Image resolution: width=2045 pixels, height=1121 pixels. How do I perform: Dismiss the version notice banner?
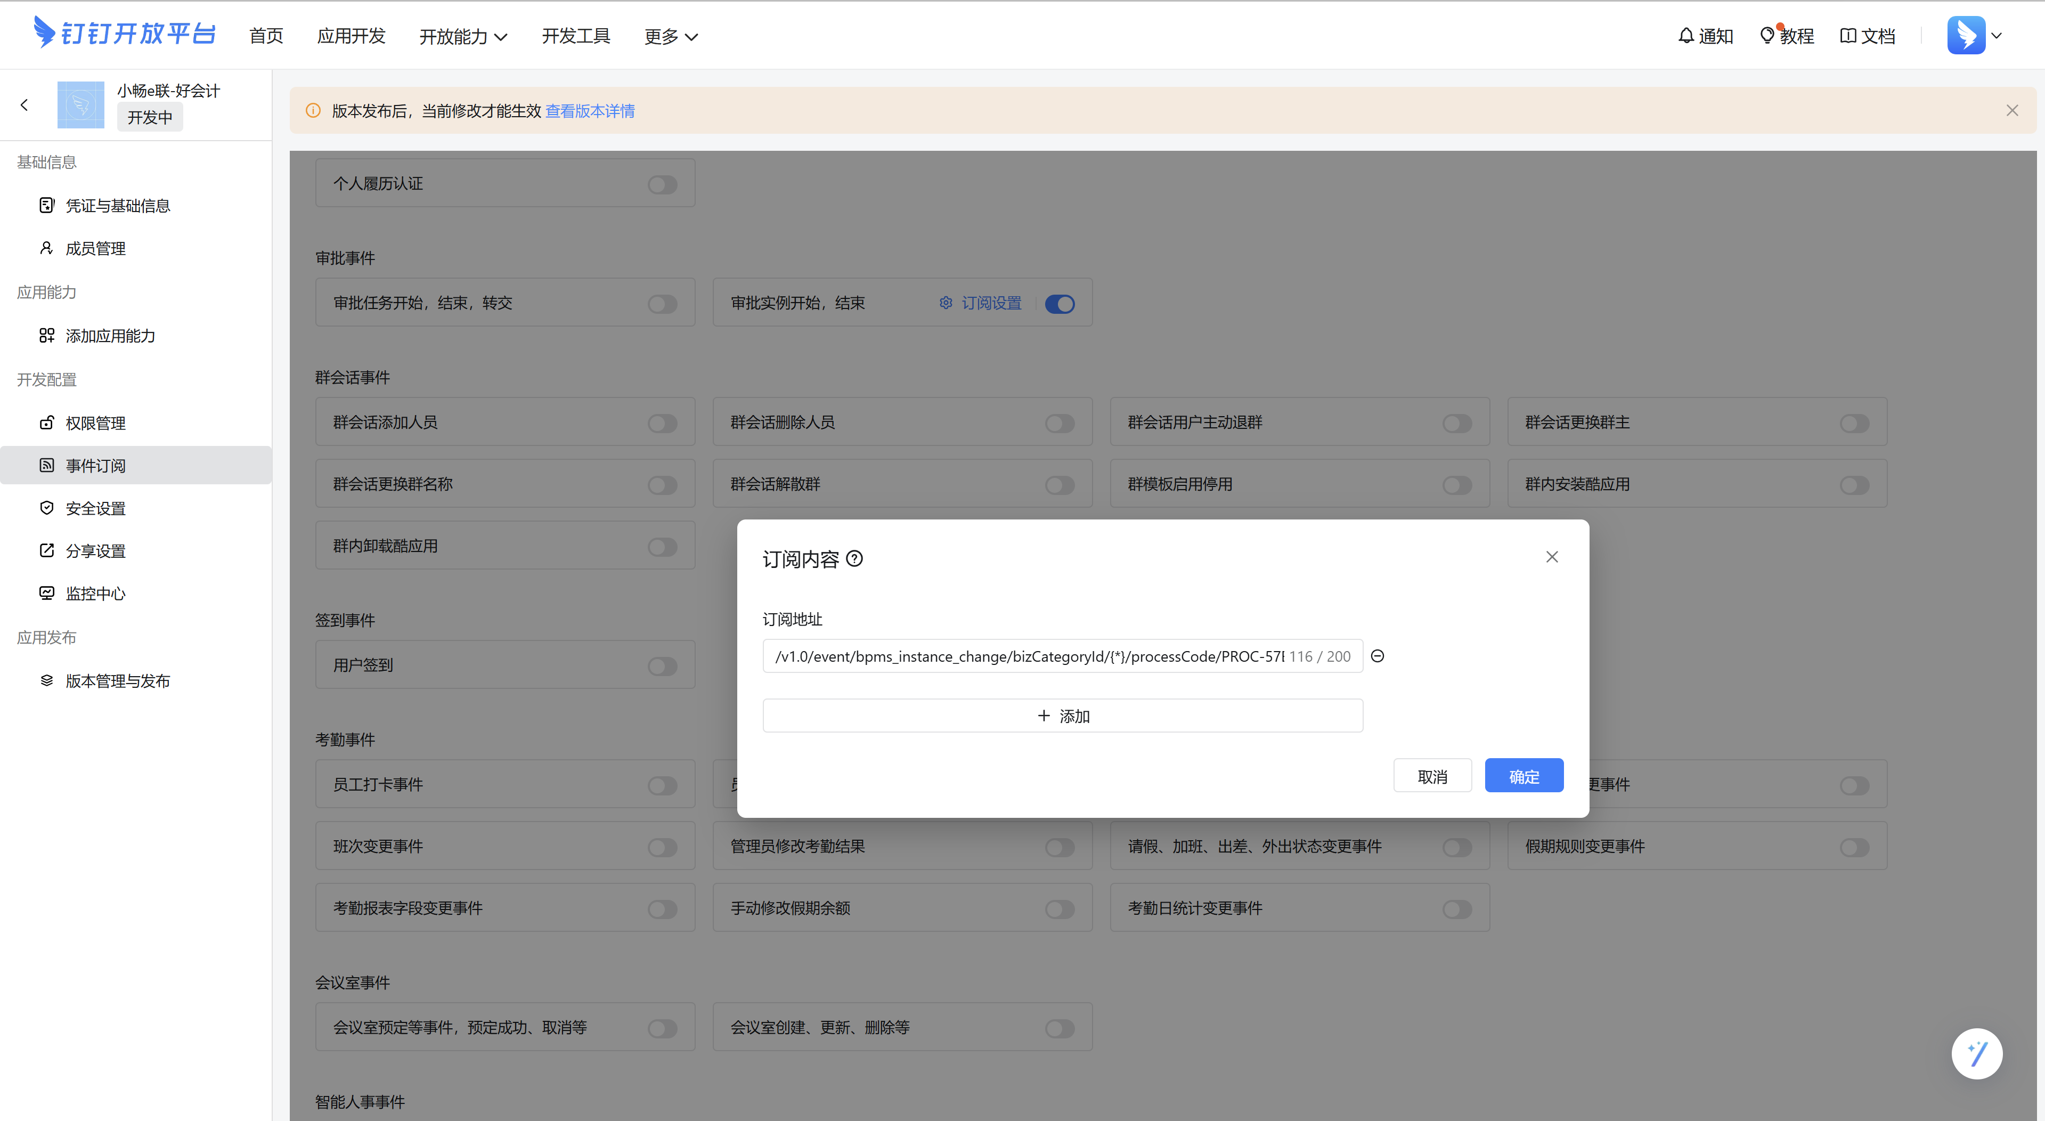pyautogui.click(x=2011, y=110)
